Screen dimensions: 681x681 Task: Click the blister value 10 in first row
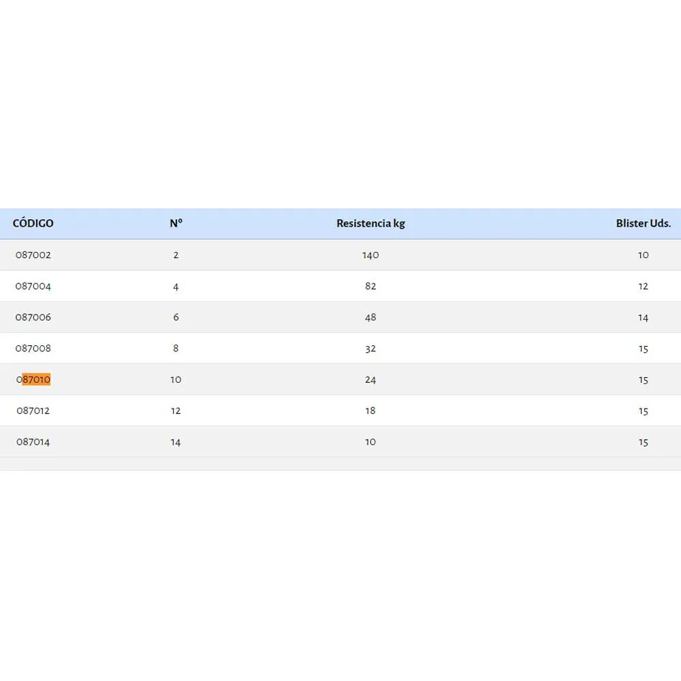(643, 255)
